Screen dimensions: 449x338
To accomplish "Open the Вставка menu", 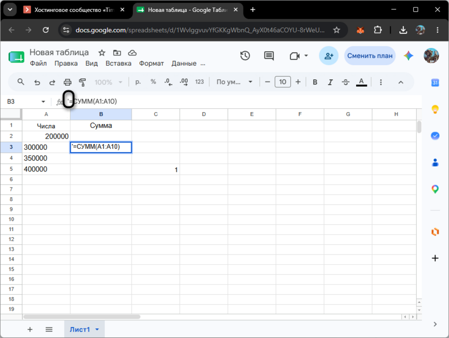I will pyautogui.click(x=118, y=64).
